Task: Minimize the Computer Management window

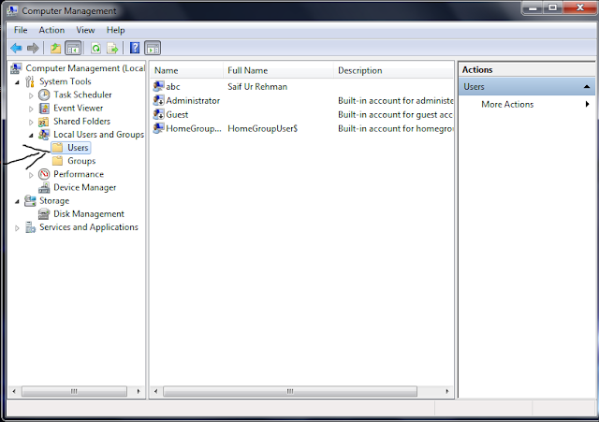Action: point(533,7)
